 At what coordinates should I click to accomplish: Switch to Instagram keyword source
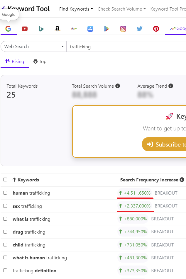point(123,29)
